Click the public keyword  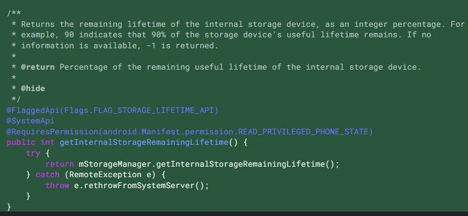click(21, 142)
